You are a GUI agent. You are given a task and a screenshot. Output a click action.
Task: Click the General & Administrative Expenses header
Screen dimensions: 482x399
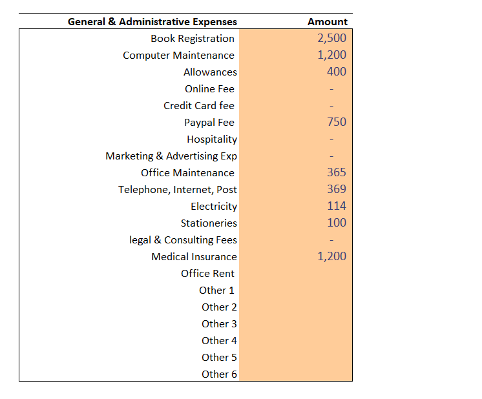152,22
